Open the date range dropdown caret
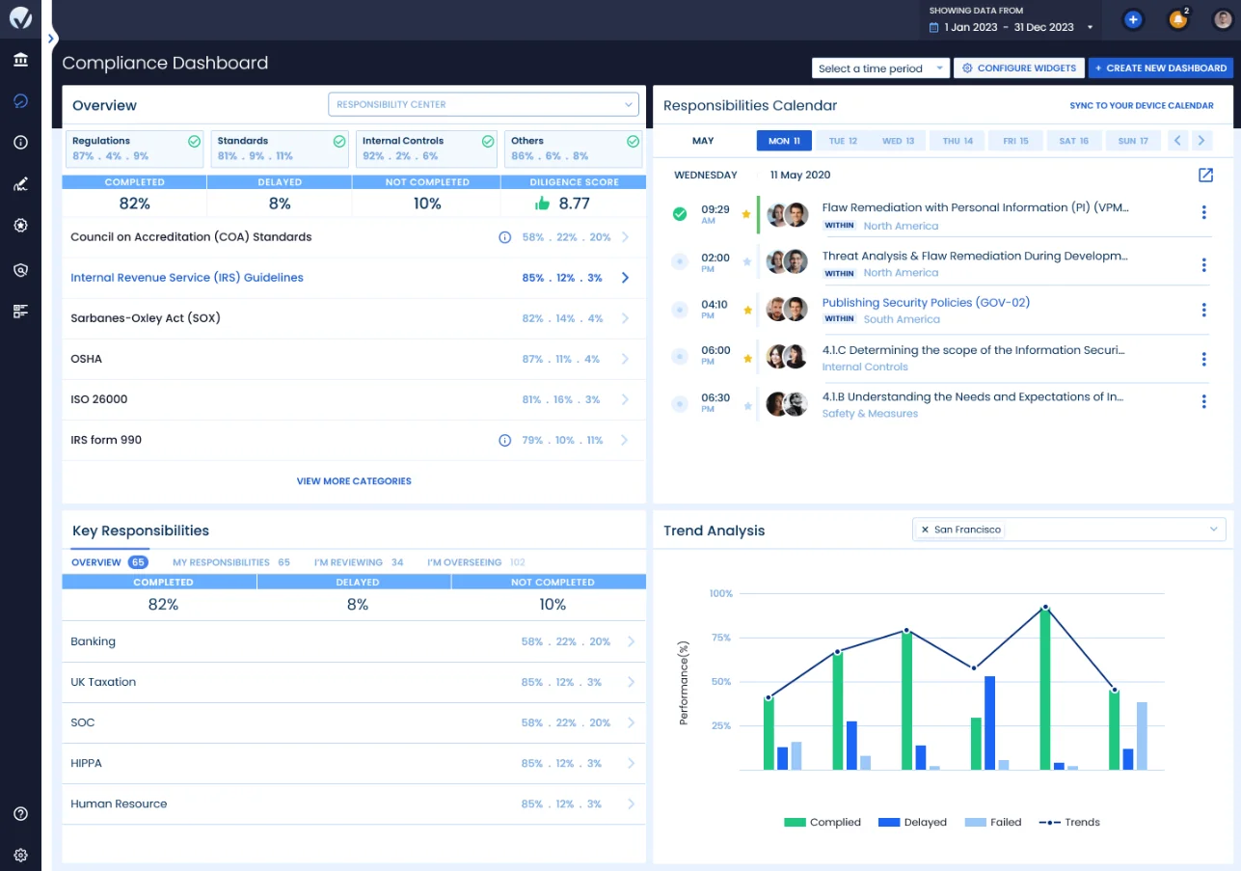This screenshot has width=1241, height=871. click(1091, 28)
